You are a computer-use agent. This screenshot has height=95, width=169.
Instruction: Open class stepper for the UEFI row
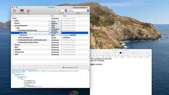[x=62, y=55]
